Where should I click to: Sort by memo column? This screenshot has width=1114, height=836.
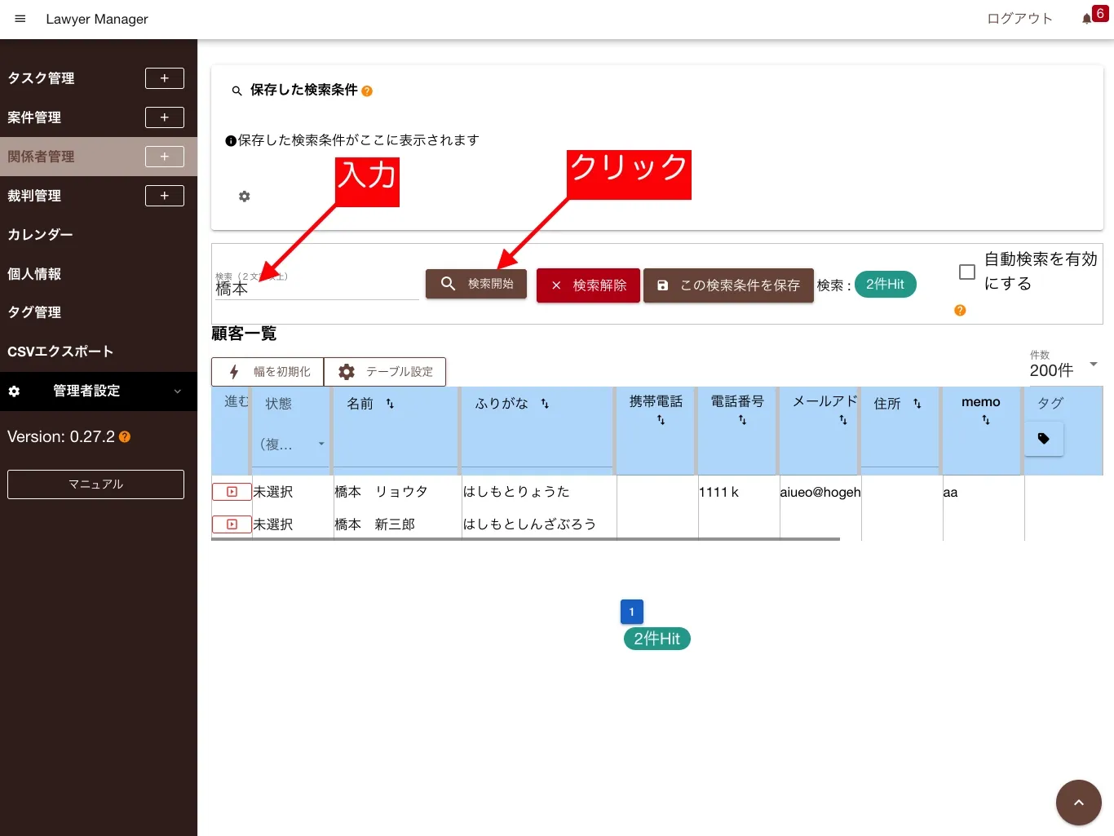[x=985, y=420]
